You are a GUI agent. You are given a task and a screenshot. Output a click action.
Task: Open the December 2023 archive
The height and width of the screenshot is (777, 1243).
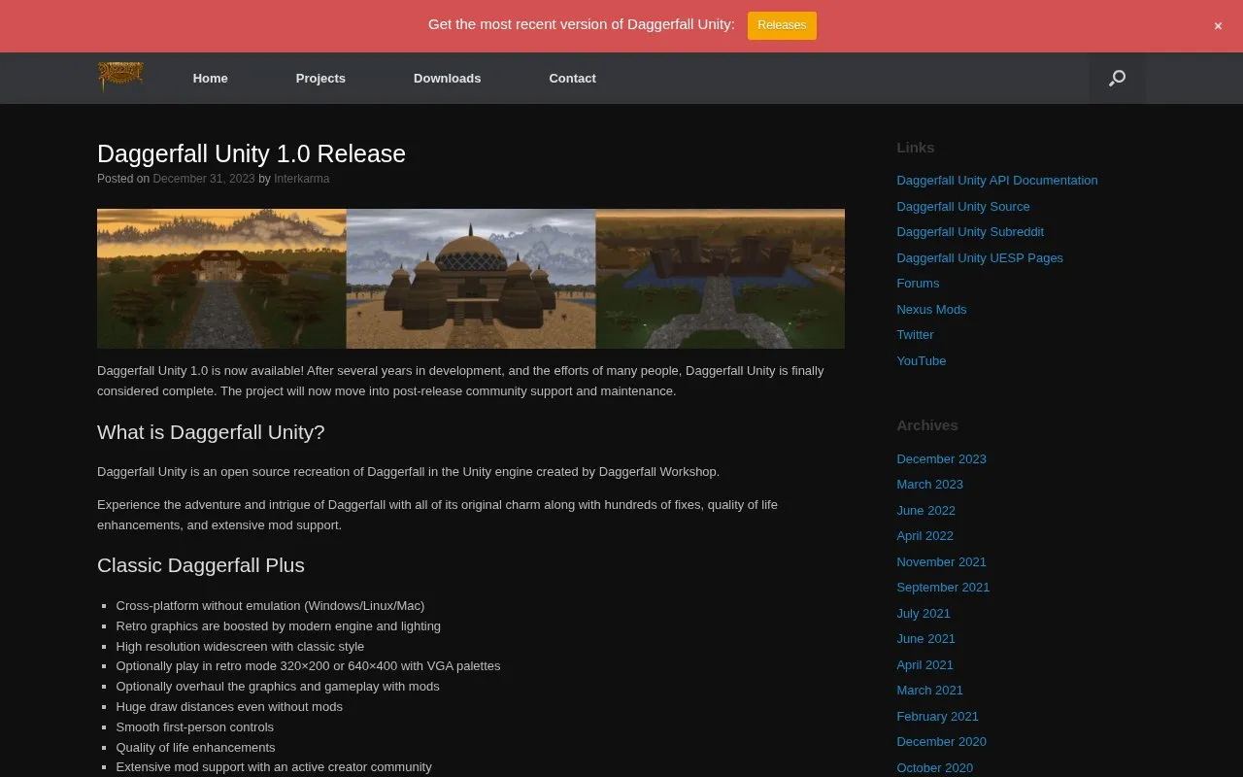coord(941,458)
